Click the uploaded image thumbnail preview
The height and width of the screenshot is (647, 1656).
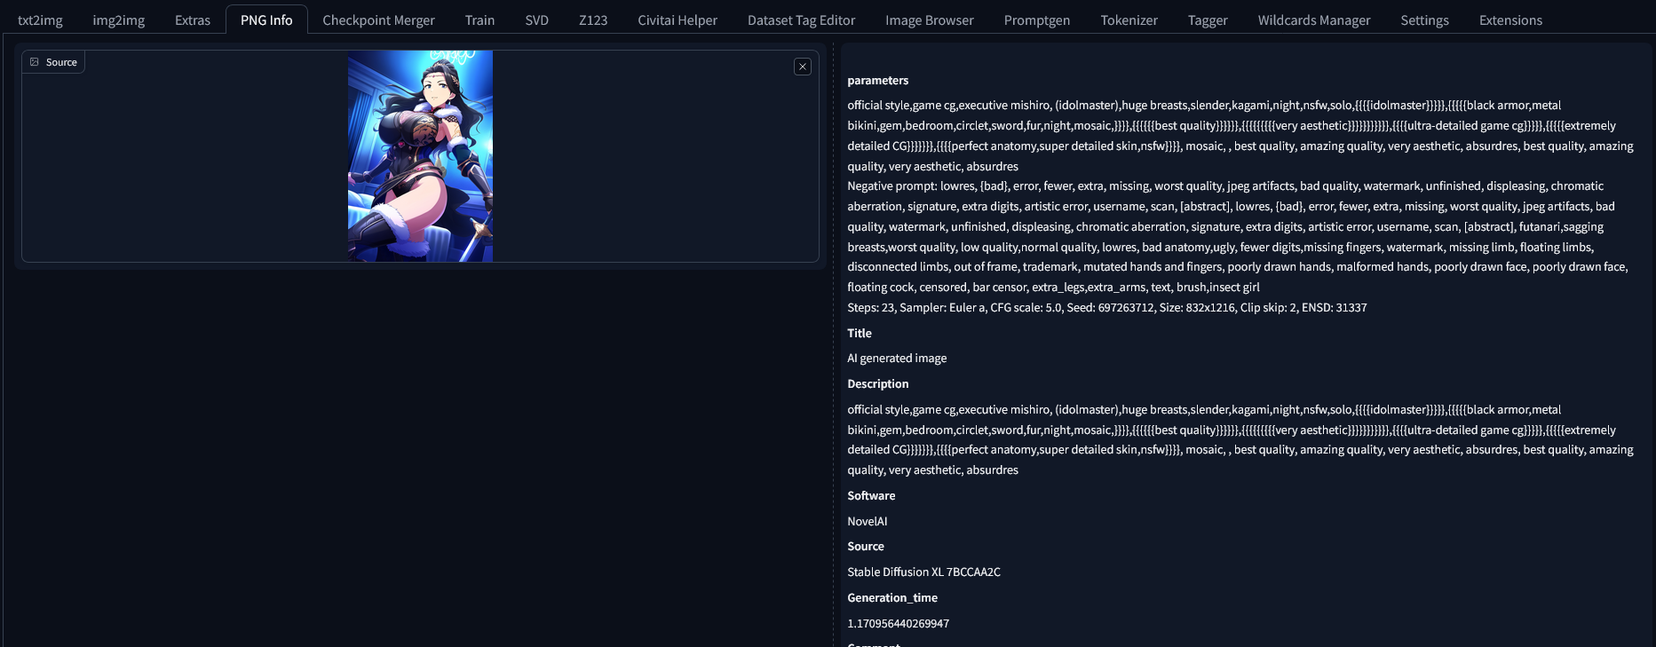[x=420, y=156]
